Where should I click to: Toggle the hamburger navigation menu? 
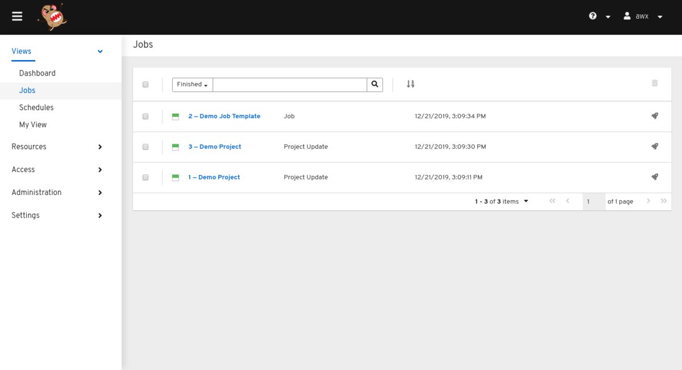pyautogui.click(x=17, y=16)
